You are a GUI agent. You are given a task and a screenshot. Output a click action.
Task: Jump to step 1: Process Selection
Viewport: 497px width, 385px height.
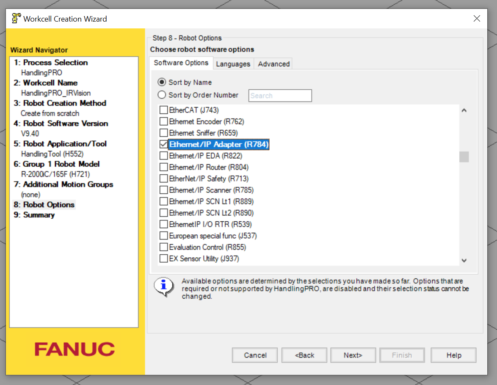point(51,63)
